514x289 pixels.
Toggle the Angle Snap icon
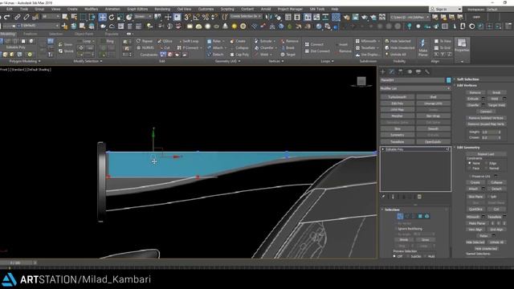[196, 17]
